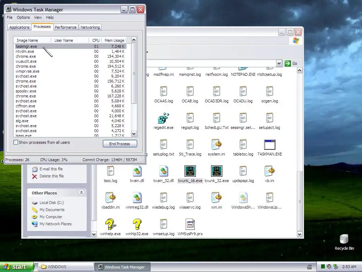
Task: Open the View menu in Task Manager
Action: click(38, 17)
